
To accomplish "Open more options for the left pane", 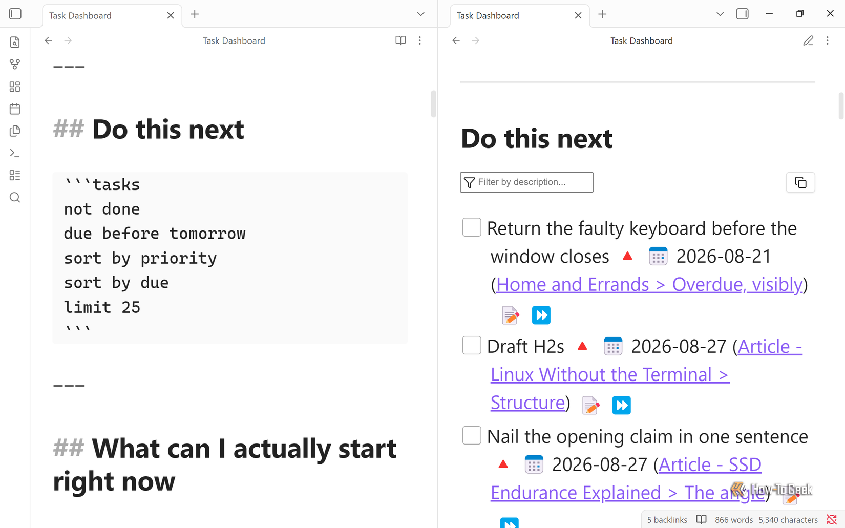I will (x=420, y=40).
